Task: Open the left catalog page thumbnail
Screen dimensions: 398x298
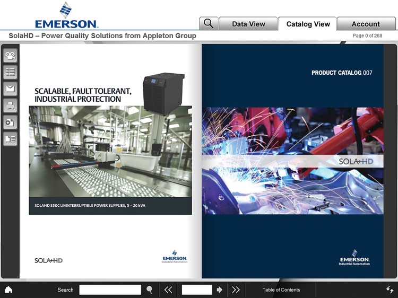Action: point(110,161)
